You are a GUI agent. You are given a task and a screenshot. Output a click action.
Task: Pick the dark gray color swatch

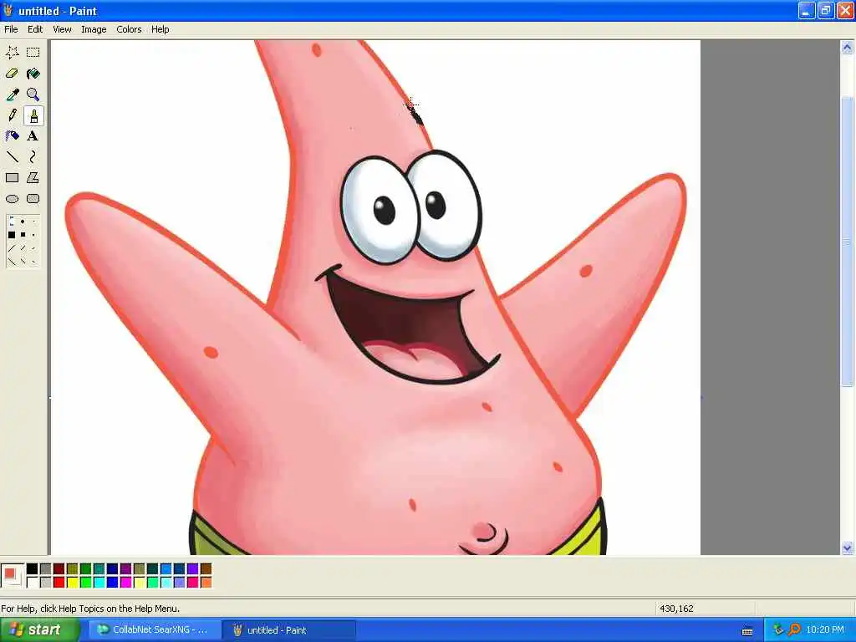pyautogui.click(x=45, y=568)
